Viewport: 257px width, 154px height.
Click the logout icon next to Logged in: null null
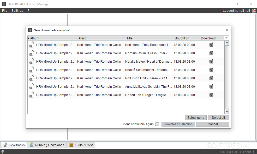coord(254,11)
